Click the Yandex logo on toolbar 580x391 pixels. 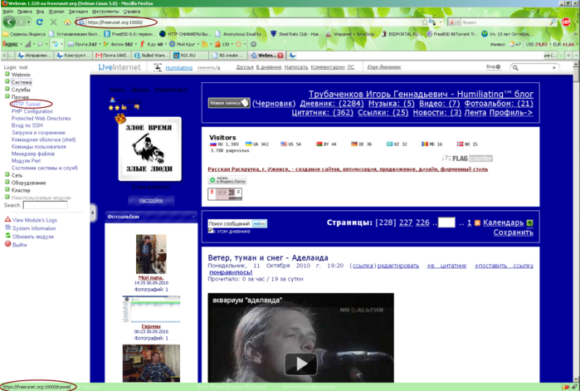(10, 44)
